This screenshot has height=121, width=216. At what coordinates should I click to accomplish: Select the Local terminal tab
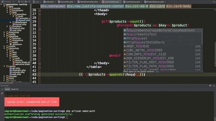(x=7, y=89)
